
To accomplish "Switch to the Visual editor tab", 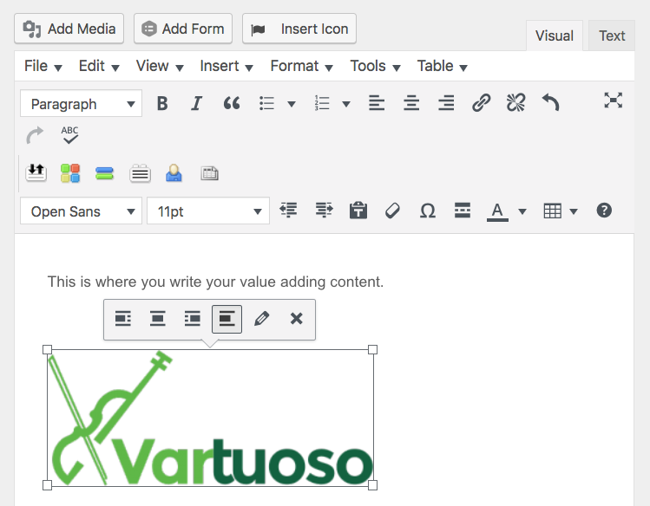I will (555, 36).
